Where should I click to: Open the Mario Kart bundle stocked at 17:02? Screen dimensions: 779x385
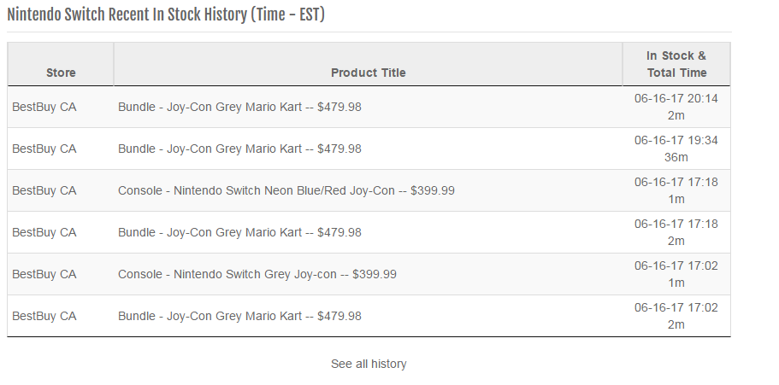[x=239, y=316]
